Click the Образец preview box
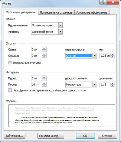Viewport: 121px width, 142px height. click(x=62, y=116)
